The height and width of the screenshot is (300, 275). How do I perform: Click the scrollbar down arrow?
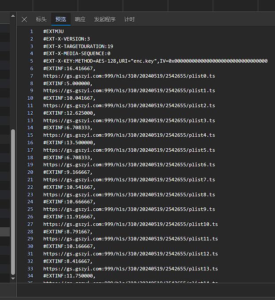coord(13,279)
